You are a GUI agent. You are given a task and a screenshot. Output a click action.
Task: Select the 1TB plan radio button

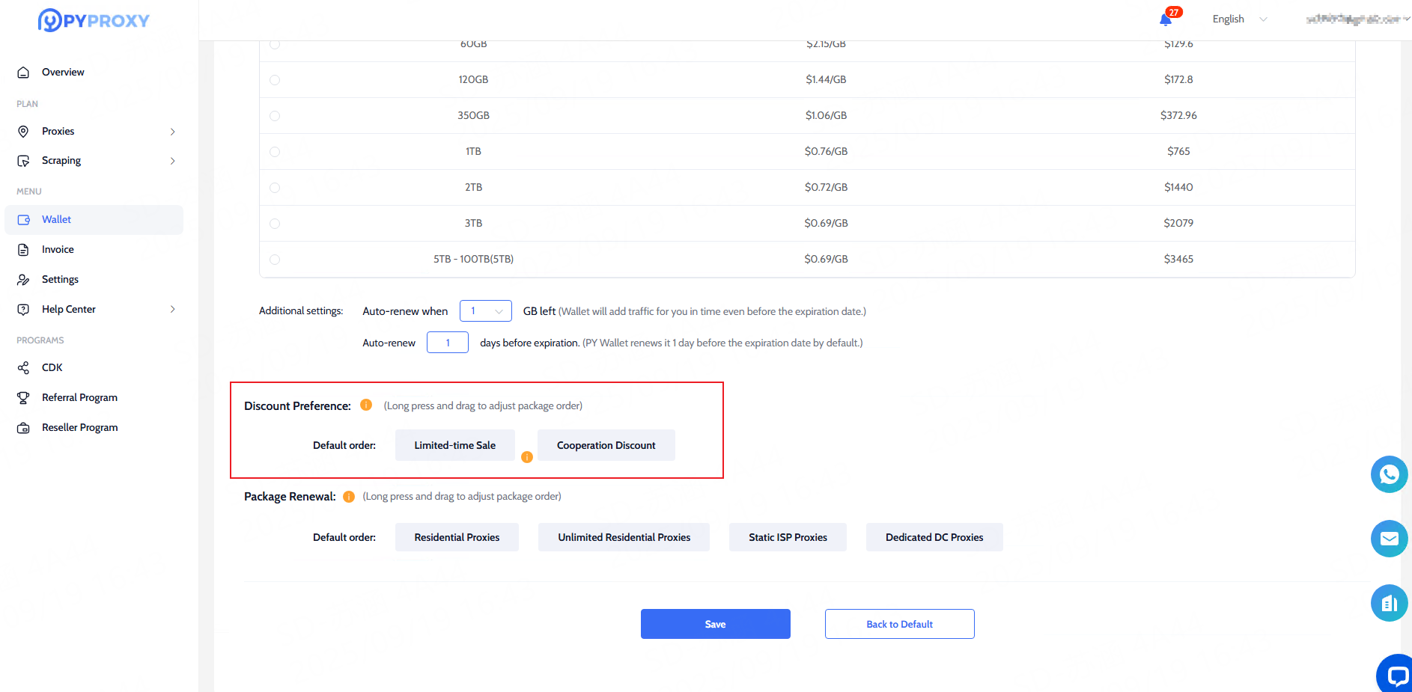coord(275,152)
